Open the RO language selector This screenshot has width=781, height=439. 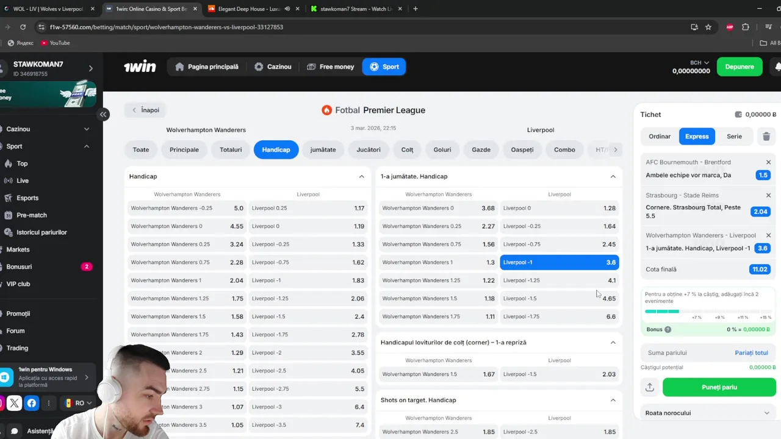pos(79,403)
